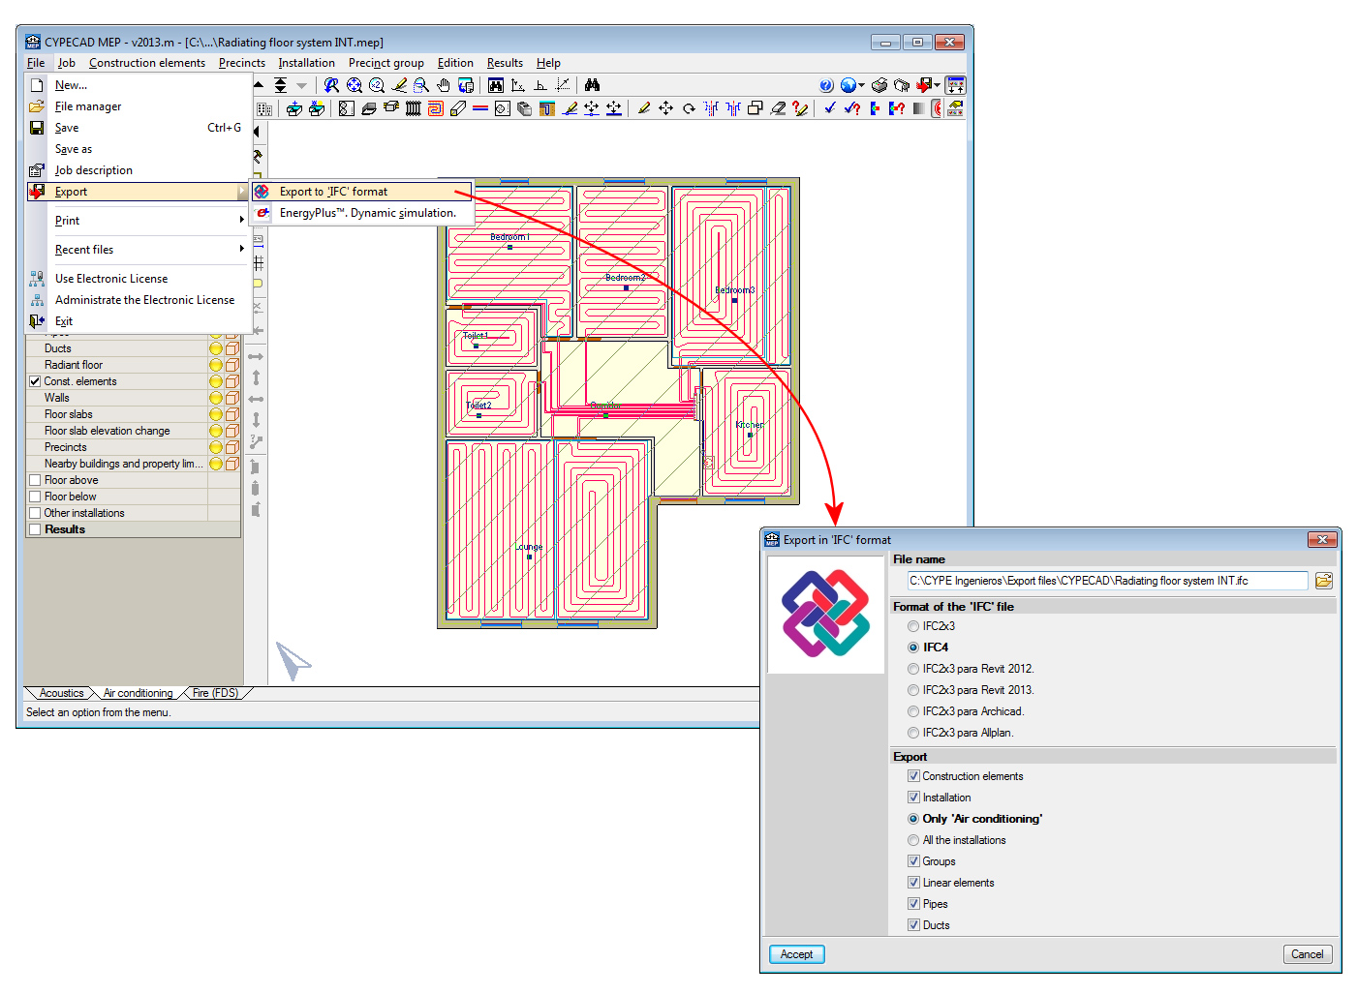The image size is (1357, 994).
Task: Click the check mark with question icon
Action: [x=852, y=108]
